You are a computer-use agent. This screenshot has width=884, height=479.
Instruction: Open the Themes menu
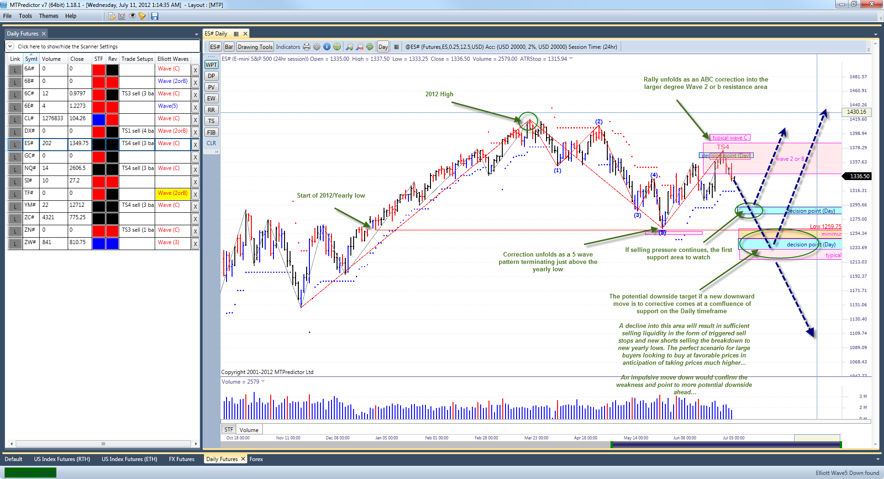[49, 16]
